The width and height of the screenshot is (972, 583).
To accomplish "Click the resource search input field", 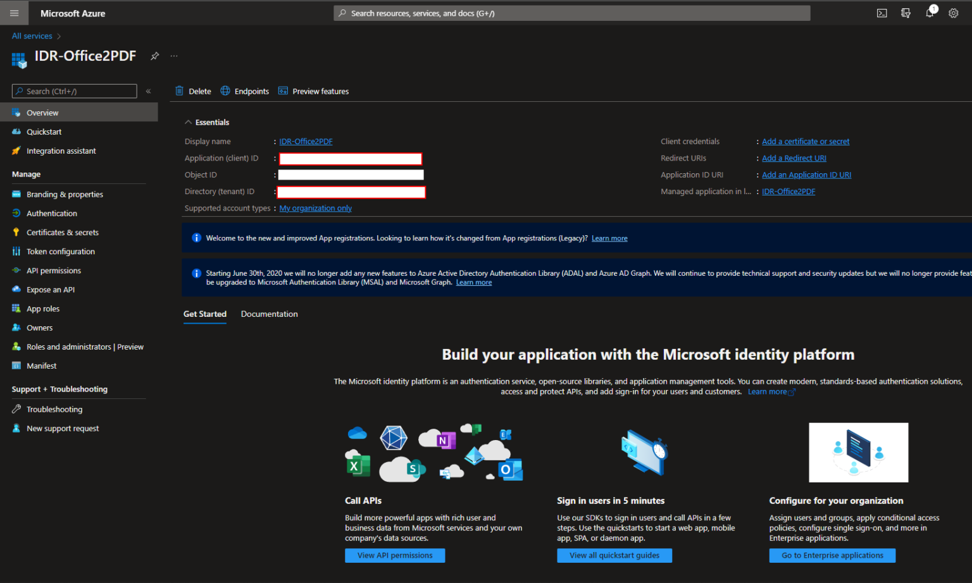I will [571, 13].
